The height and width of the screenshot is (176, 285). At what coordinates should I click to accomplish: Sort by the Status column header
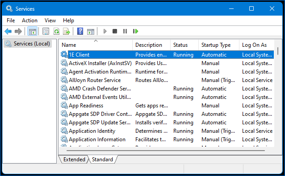184,45
